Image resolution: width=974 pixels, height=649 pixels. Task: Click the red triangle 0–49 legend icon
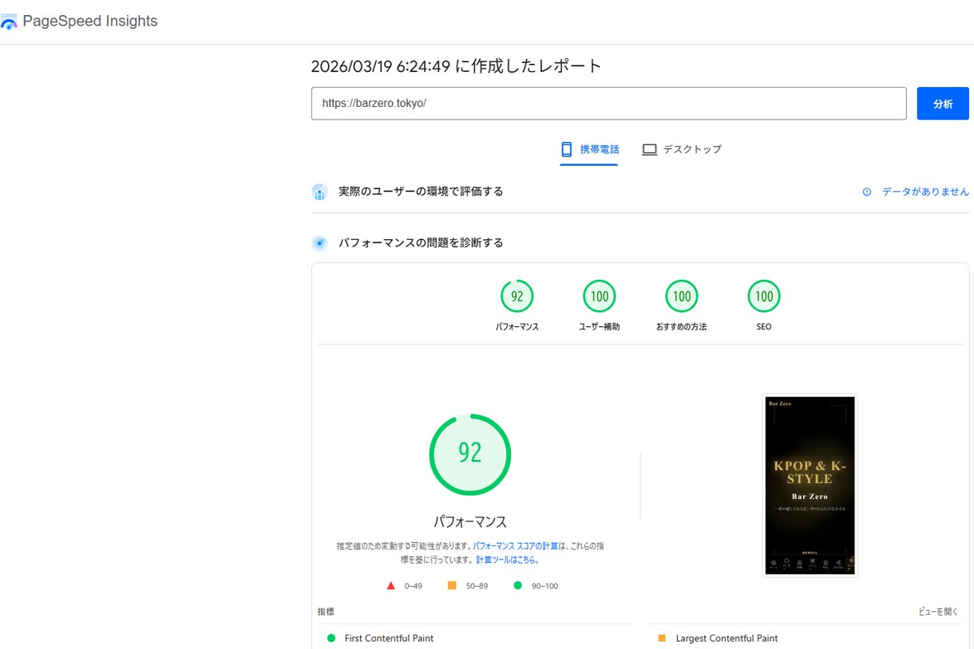[x=391, y=585]
